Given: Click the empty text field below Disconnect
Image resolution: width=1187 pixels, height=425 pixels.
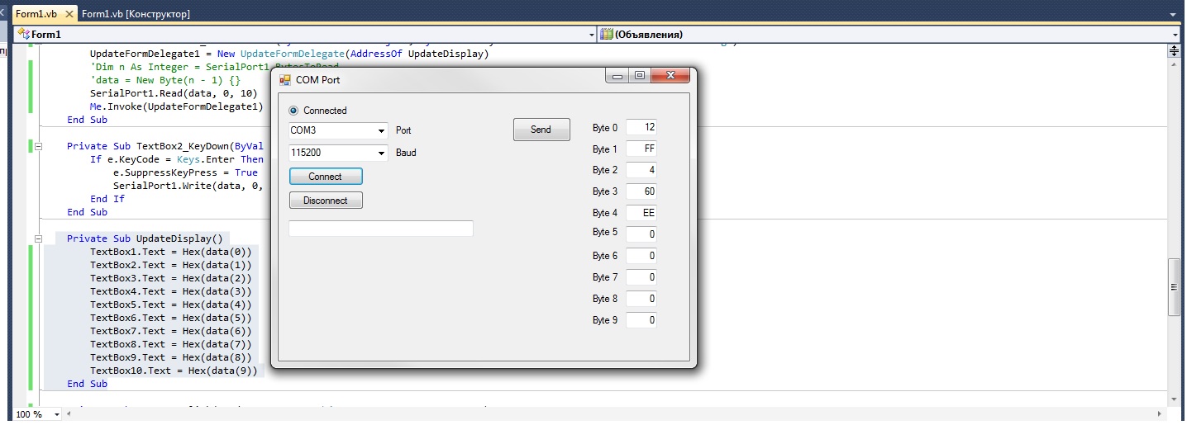Looking at the screenshot, I should tap(381, 229).
